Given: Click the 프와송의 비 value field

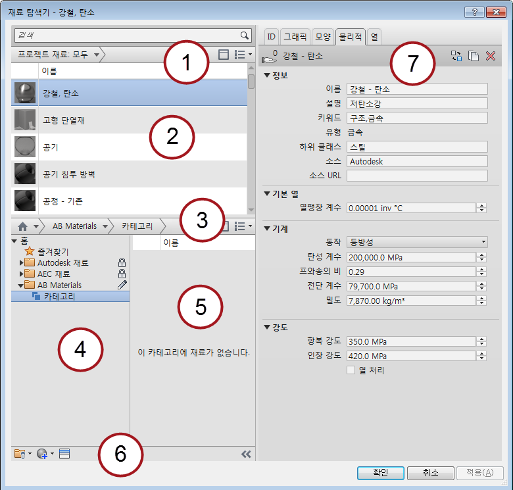Looking at the screenshot, I should tap(411, 272).
